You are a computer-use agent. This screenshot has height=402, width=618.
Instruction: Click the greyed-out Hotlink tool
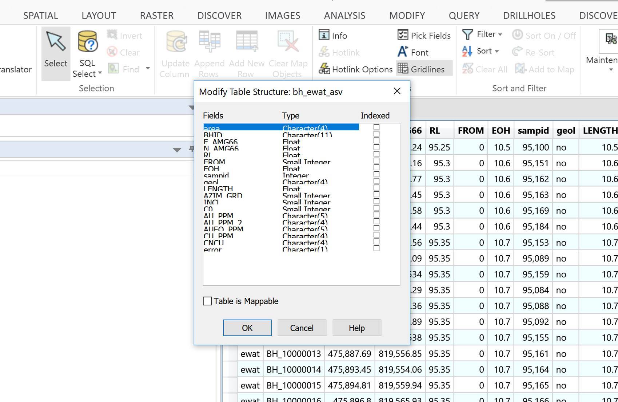coord(339,52)
